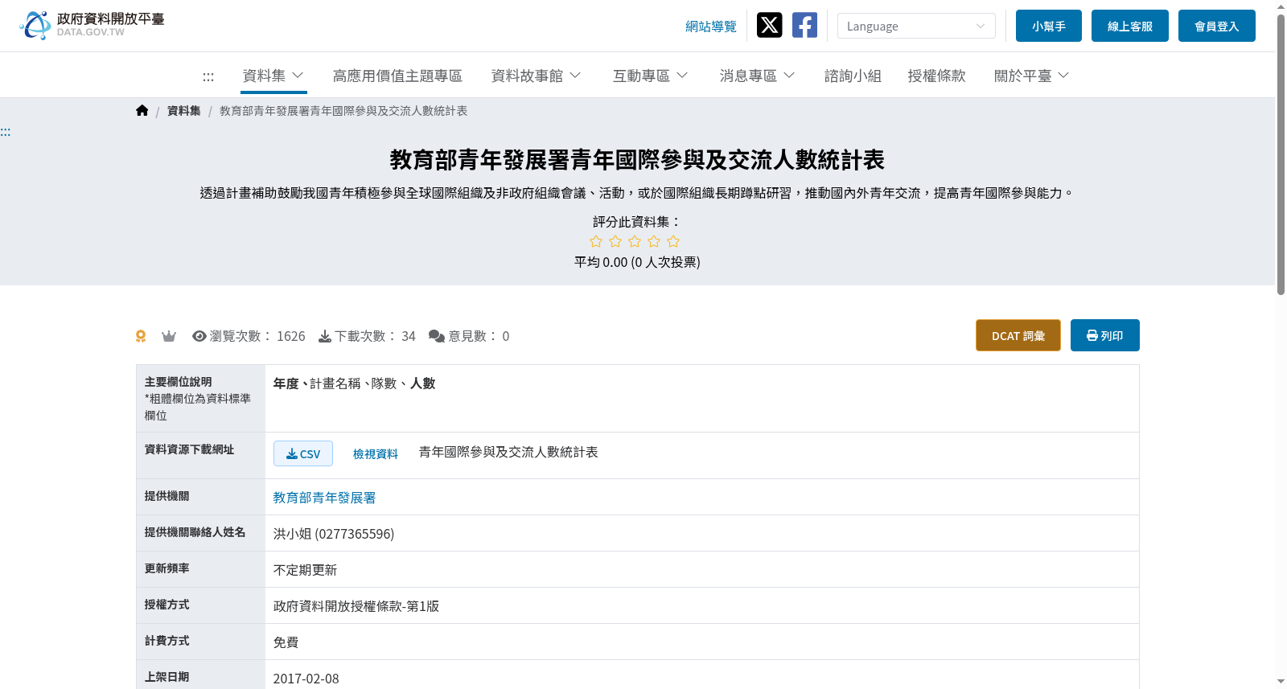1287x689 pixels.
Task: Open the X (Twitter) share icon
Action: (770, 25)
